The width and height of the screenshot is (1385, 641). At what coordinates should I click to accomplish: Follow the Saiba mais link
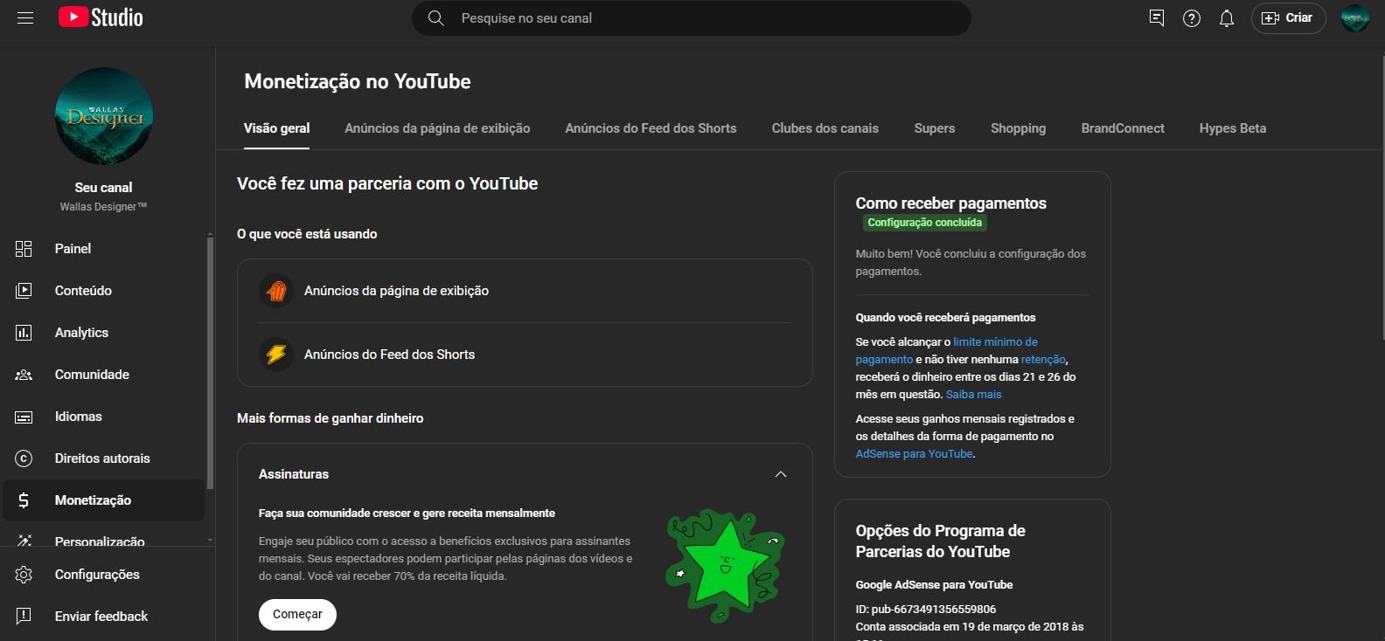(x=973, y=394)
